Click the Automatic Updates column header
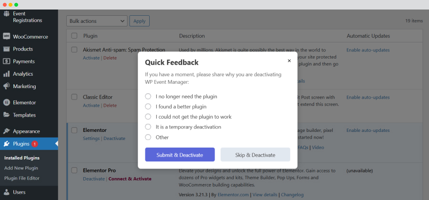This screenshot has width=429, height=200. pyautogui.click(x=368, y=36)
